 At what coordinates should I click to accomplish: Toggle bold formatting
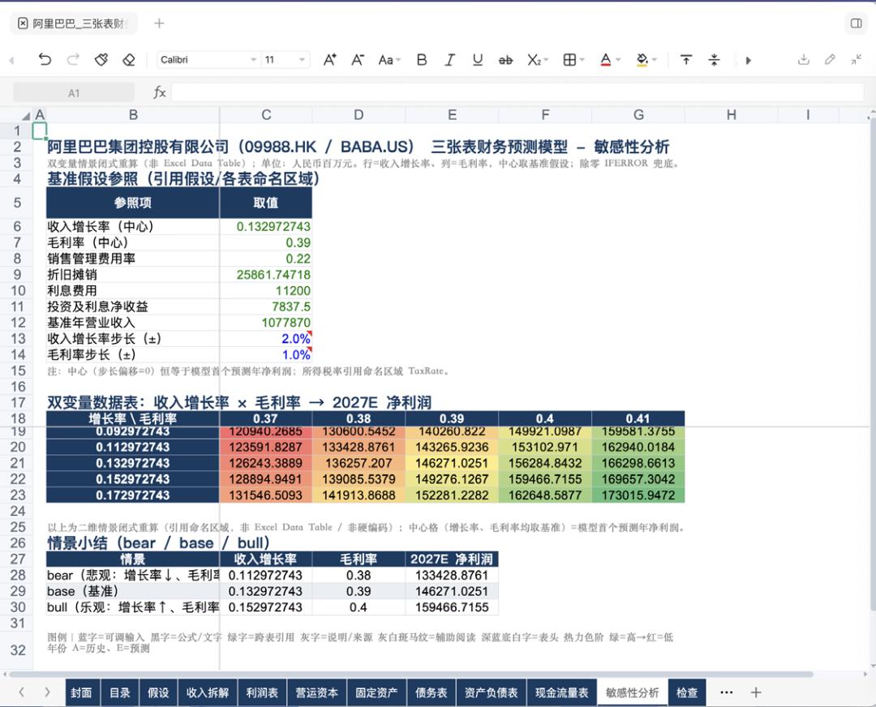click(x=422, y=60)
